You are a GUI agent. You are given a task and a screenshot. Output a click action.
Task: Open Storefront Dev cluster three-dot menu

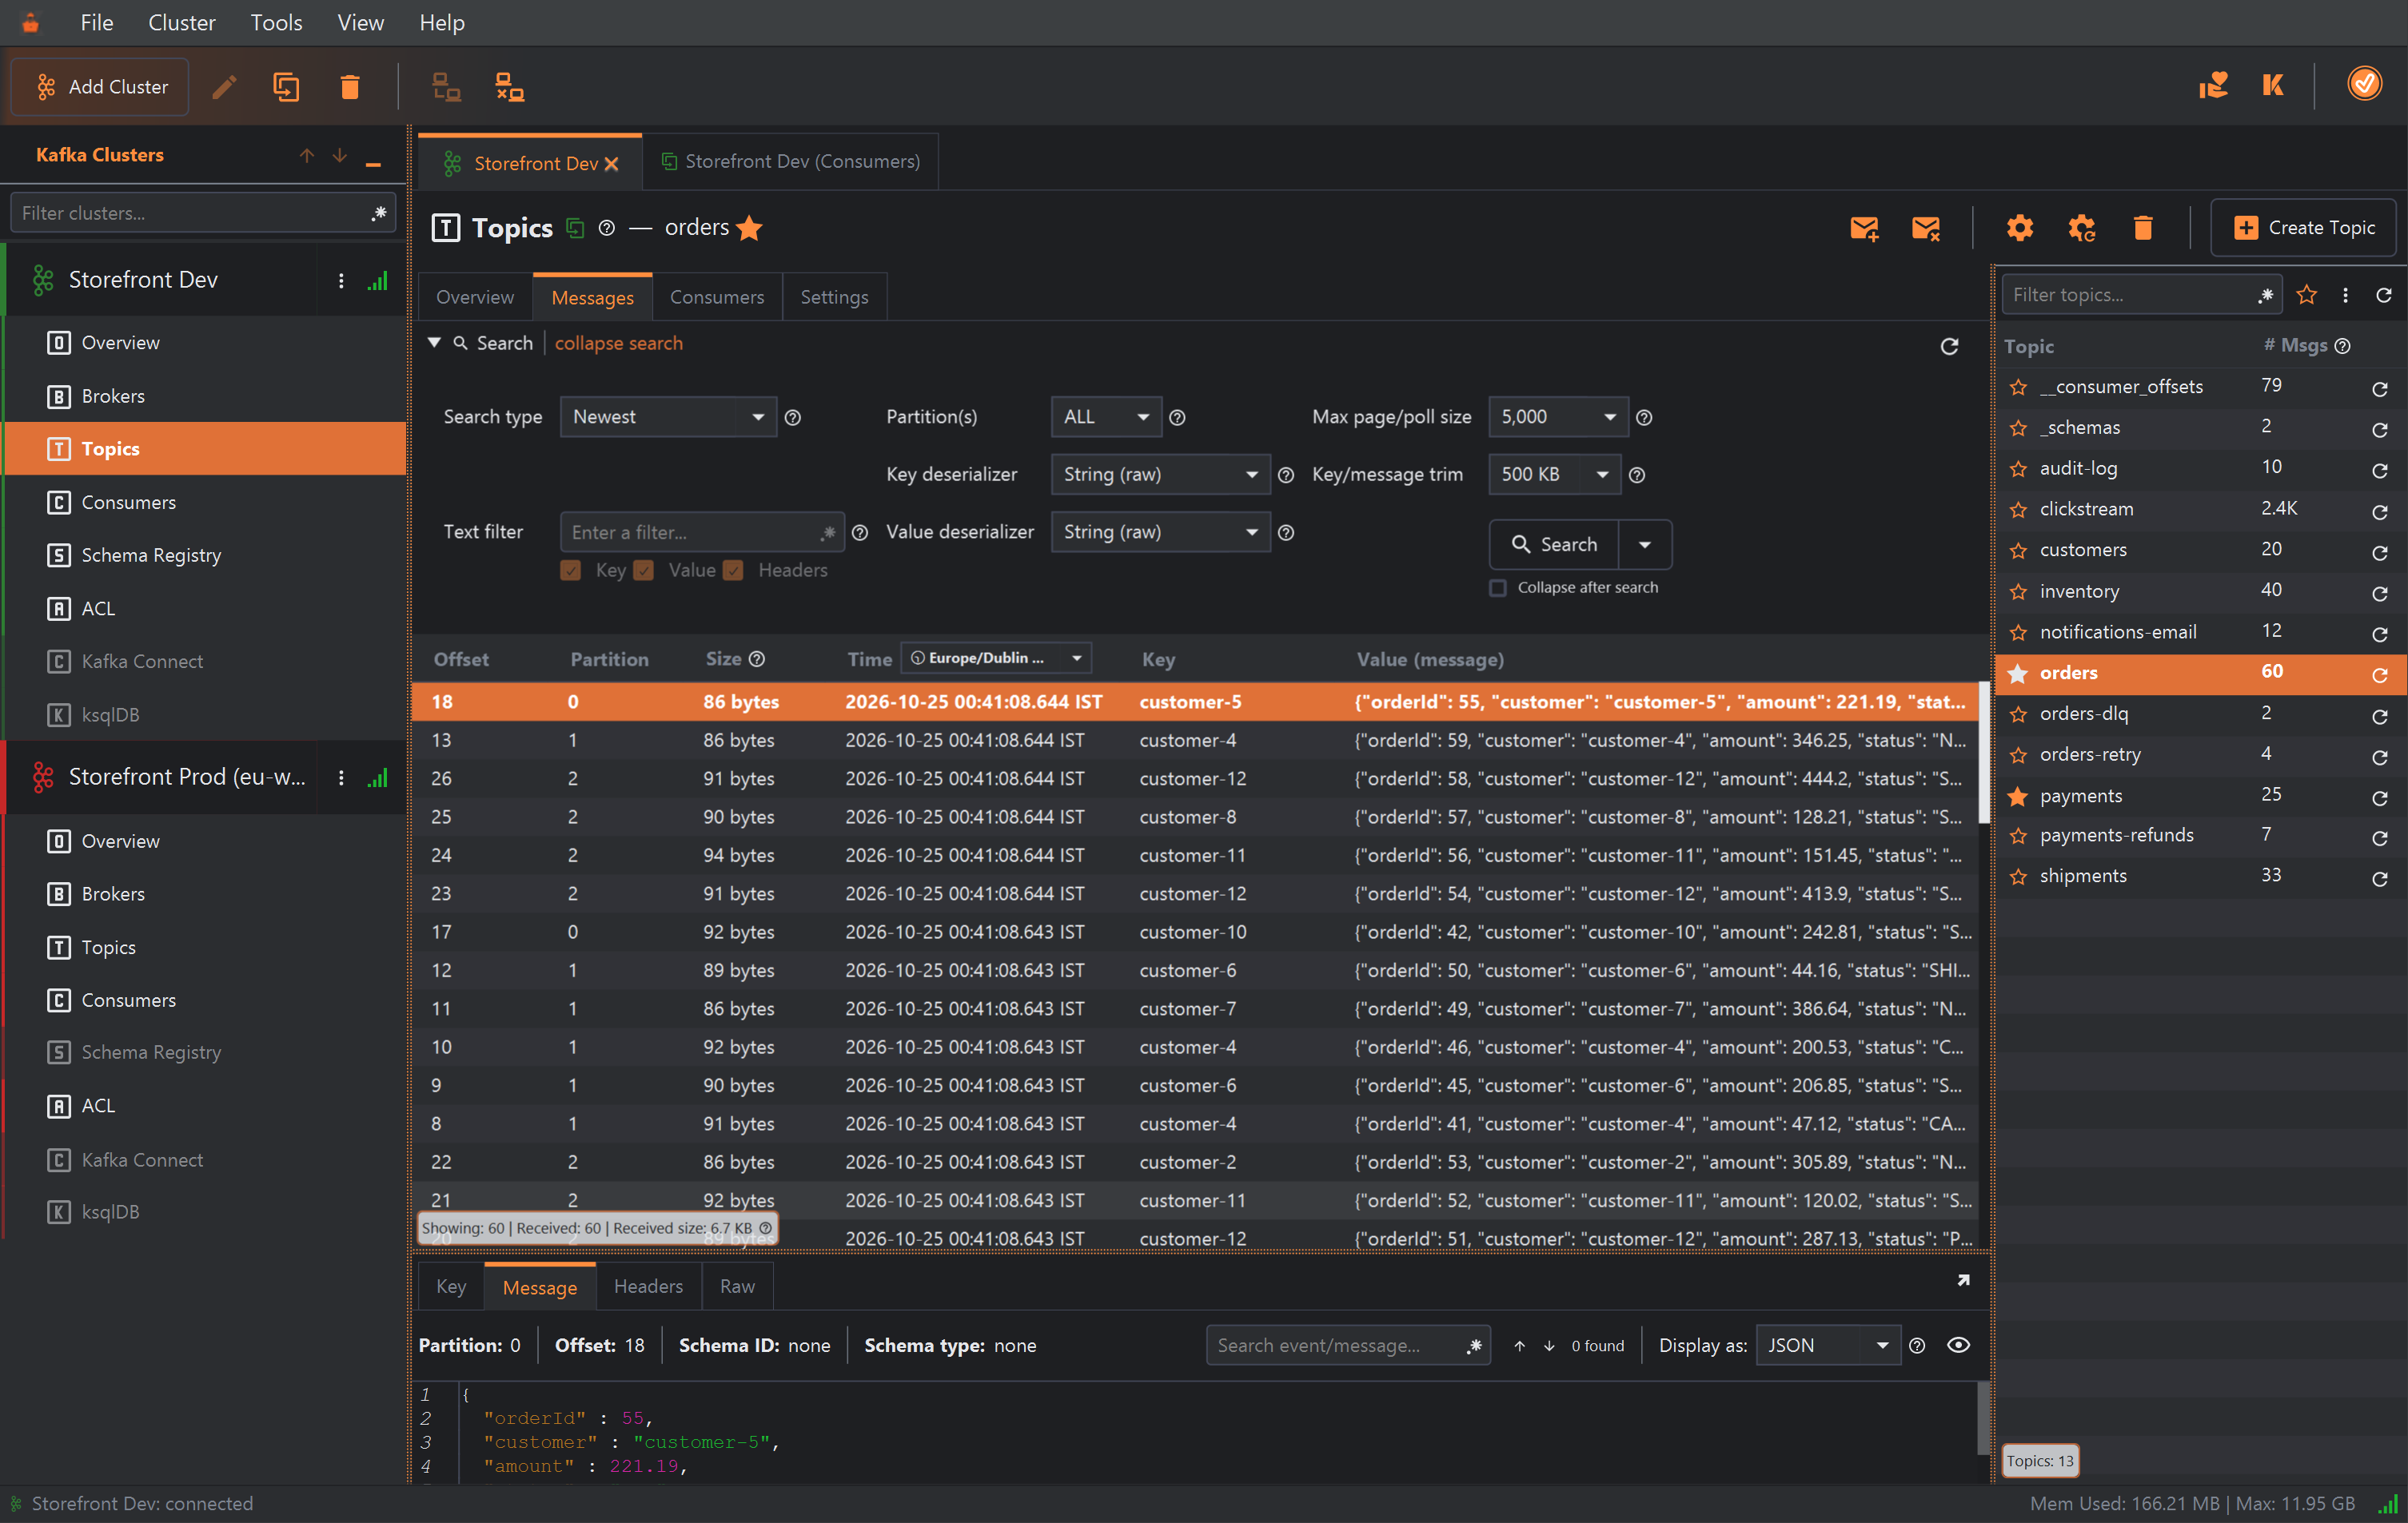(341, 280)
